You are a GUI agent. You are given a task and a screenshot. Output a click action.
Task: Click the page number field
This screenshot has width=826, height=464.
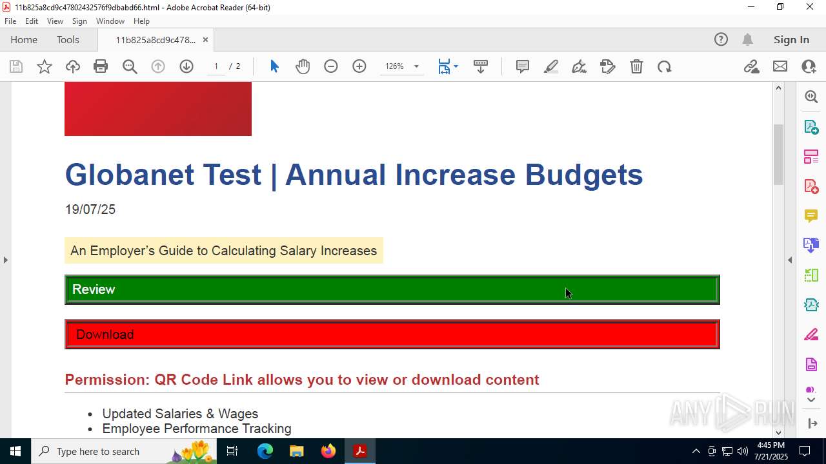(x=216, y=66)
